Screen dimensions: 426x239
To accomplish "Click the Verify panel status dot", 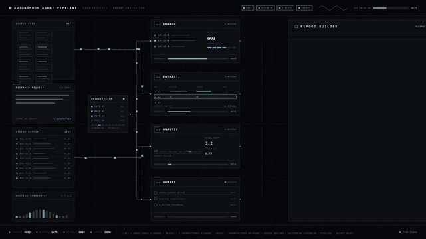I will [x=225, y=182].
